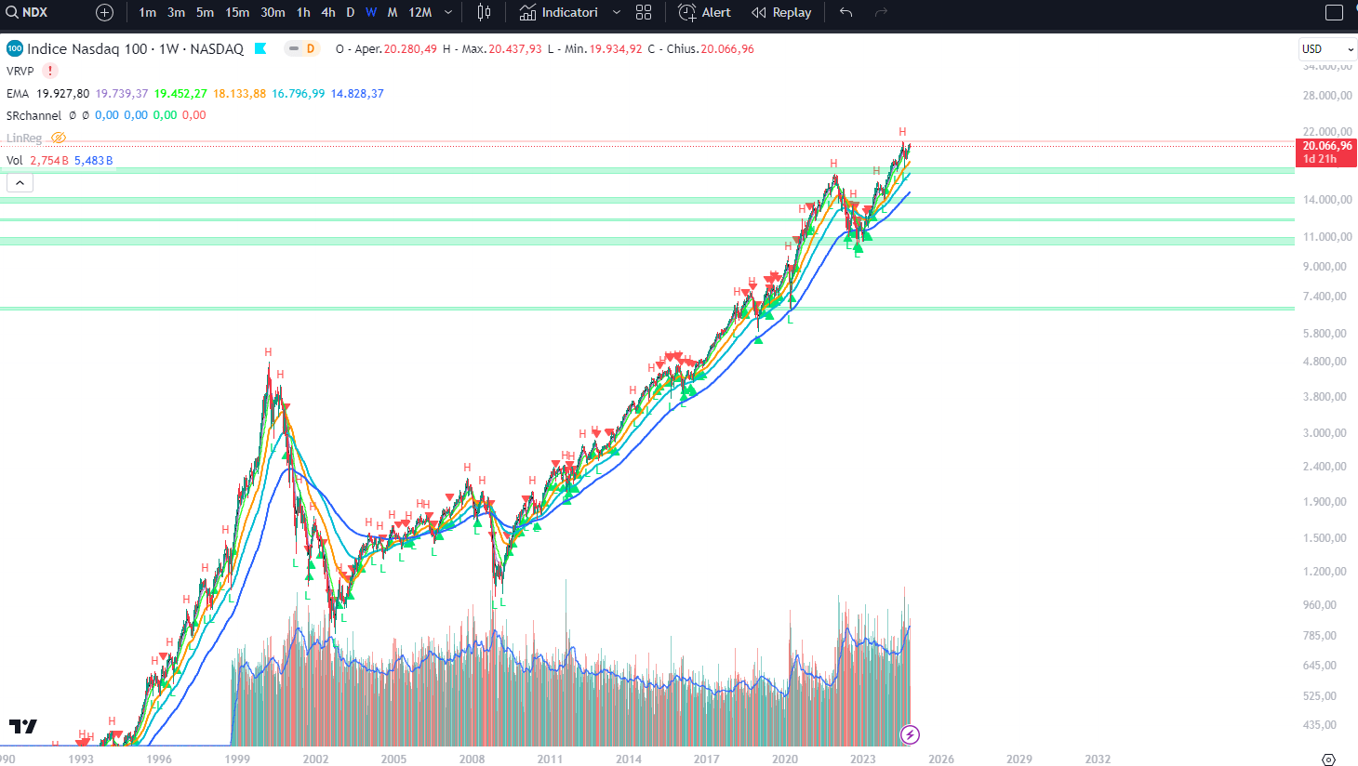
Task: Open the USD currency dropdown
Action: pos(1326,49)
